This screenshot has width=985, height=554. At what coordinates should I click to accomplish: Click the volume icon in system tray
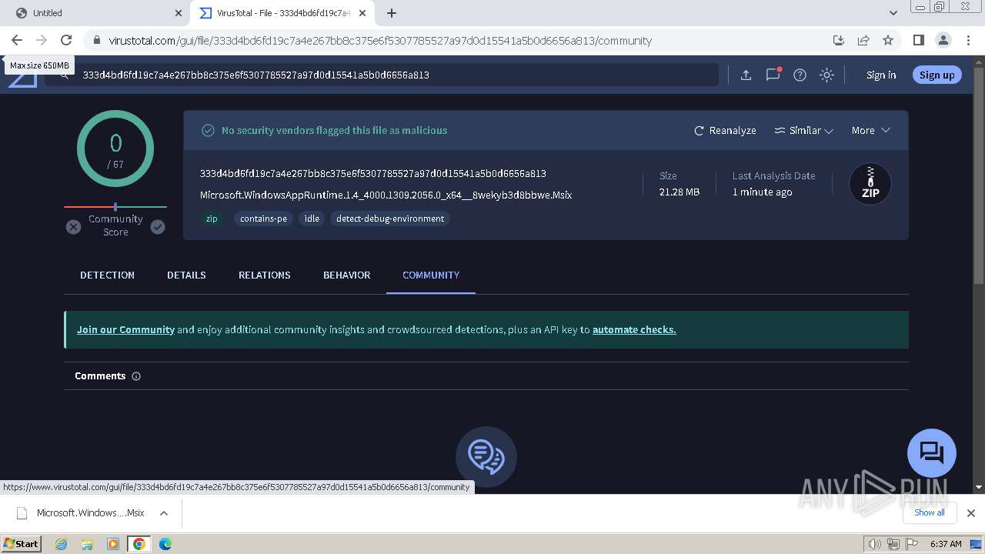tap(875, 544)
